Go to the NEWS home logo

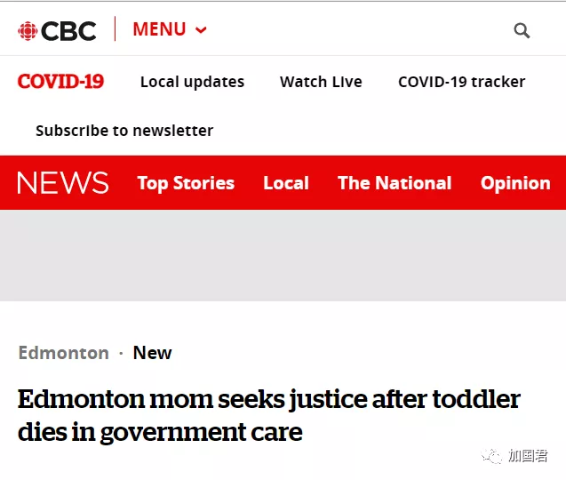tap(62, 183)
